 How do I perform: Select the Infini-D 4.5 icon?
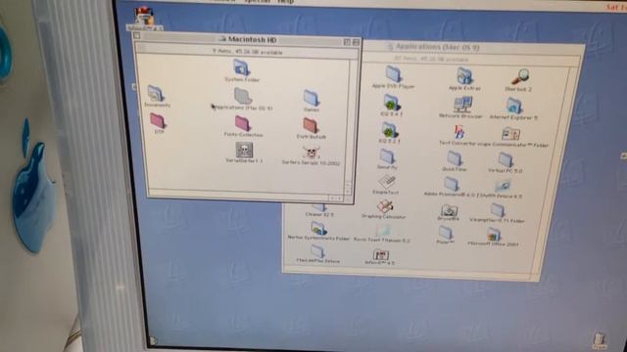click(x=381, y=254)
